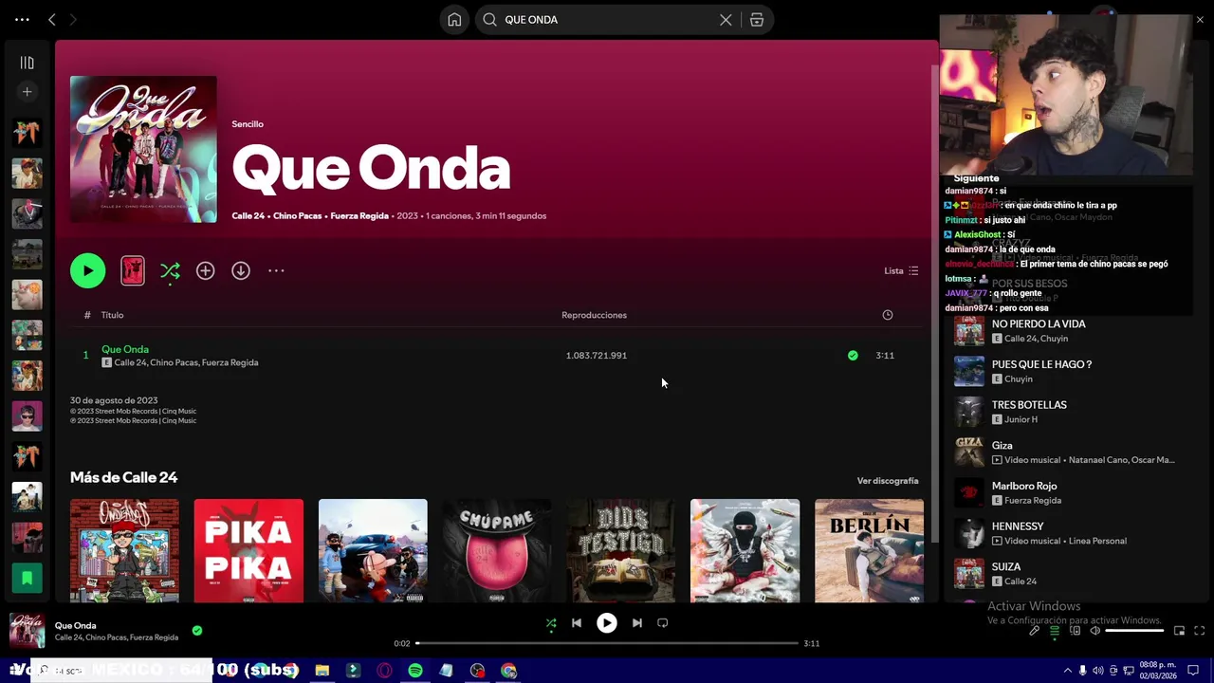
Task: Select Giza video in queue
Action: [x=1002, y=445]
